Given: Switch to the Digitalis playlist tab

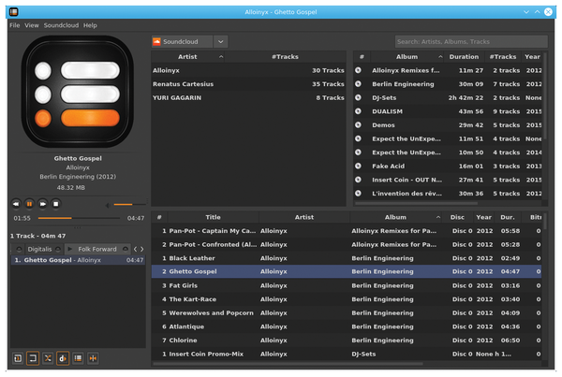Looking at the screenshot, I should click(x=39, y=249).
